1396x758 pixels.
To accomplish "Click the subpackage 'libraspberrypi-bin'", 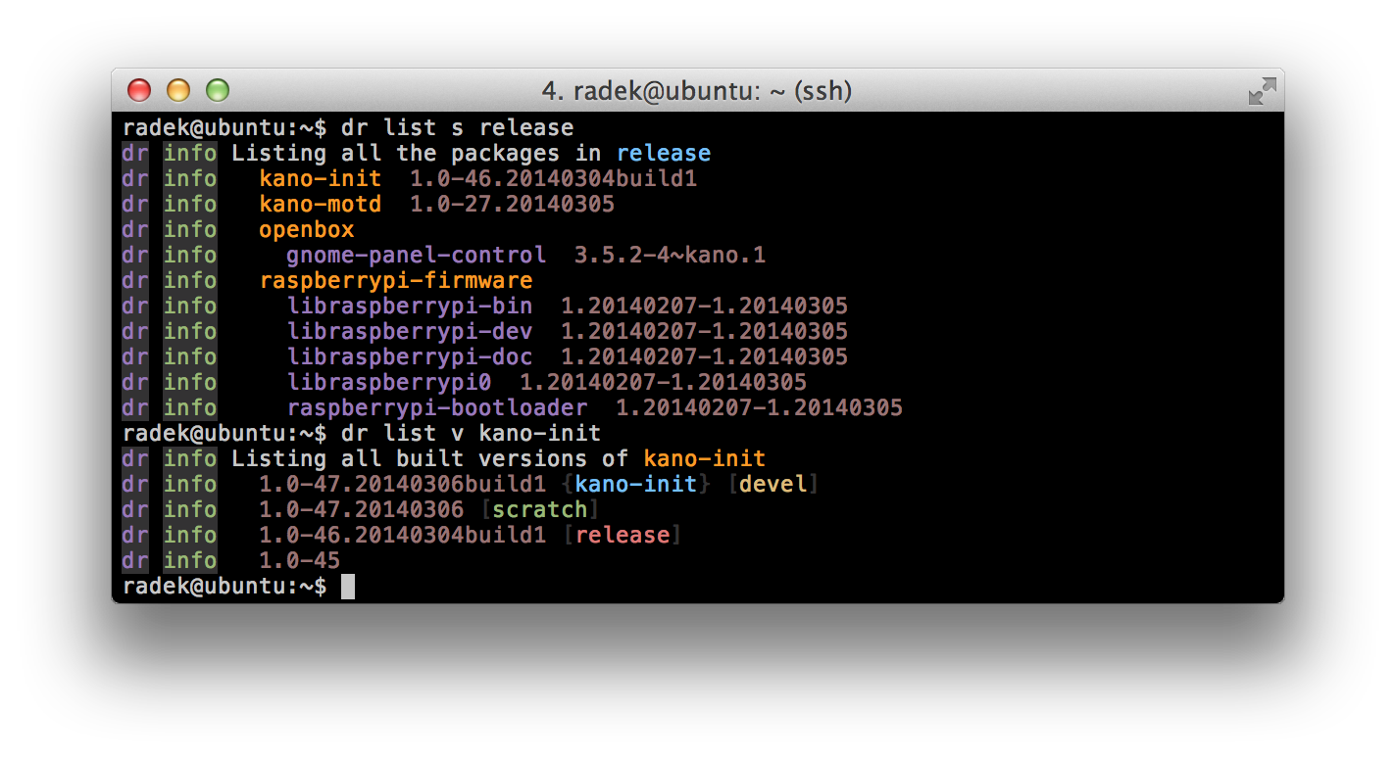I will [410, 306].
